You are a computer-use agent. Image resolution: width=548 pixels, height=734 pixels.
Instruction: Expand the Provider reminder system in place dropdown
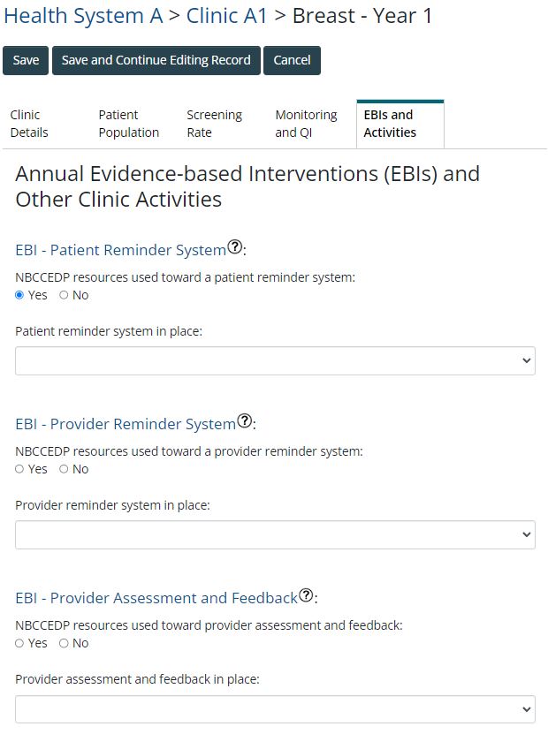coord(275,534)
